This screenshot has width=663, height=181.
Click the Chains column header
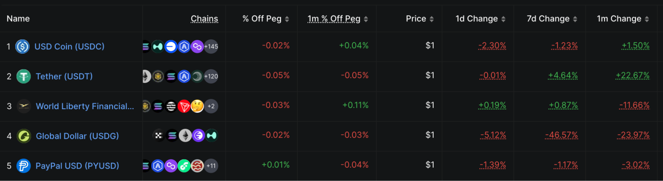click(x=204, y=19)
